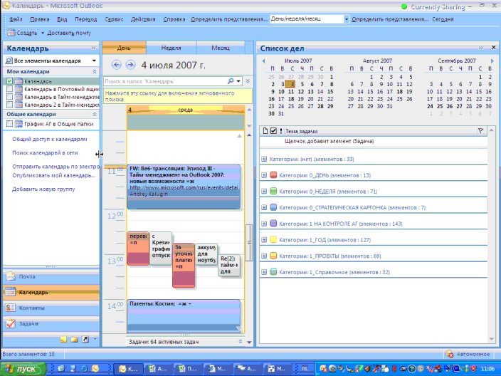Switch to the Неделя view tab
This screenshot has width=501, height=376.
tap(171, 48)
